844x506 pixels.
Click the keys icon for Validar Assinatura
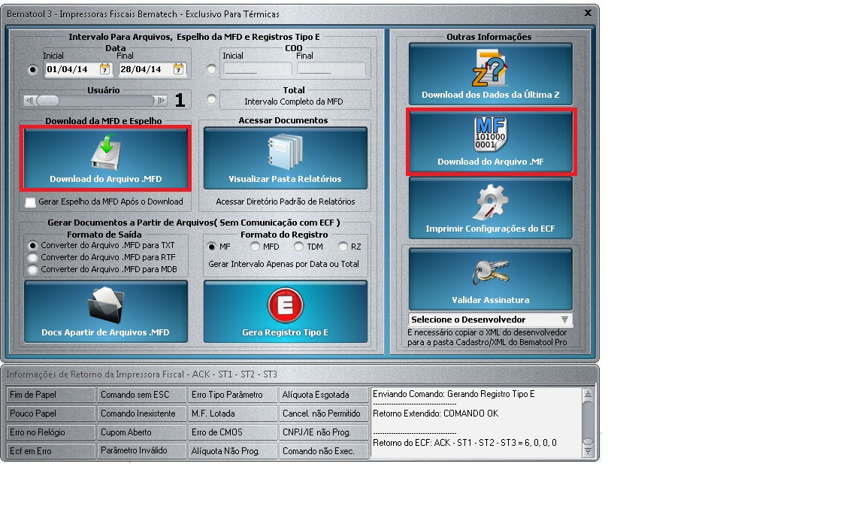490,272
